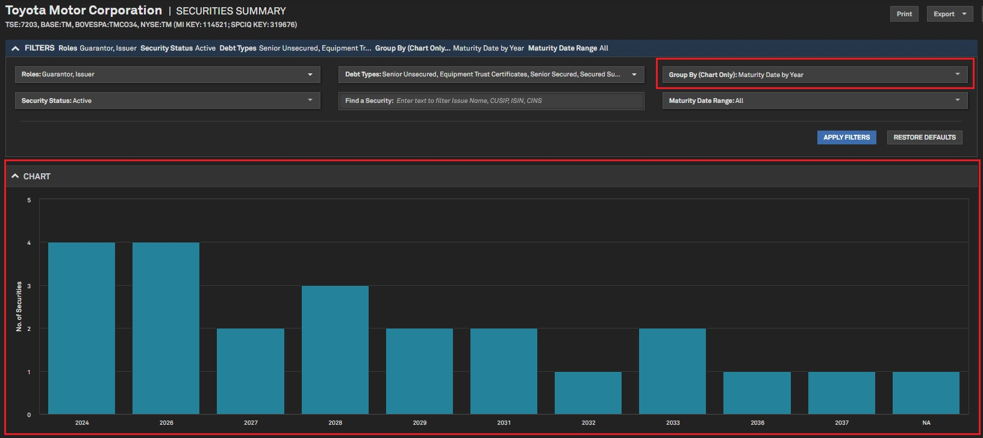Open Group By (Chart Only) dropdown
This screenshot has width=983, height=438.
coord(814,75)
